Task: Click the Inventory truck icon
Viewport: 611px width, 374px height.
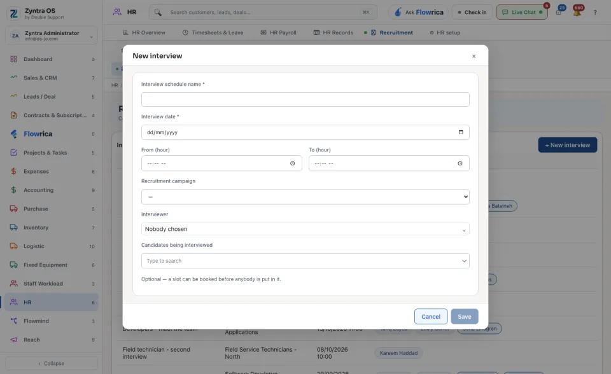Action: pos(13,227)
